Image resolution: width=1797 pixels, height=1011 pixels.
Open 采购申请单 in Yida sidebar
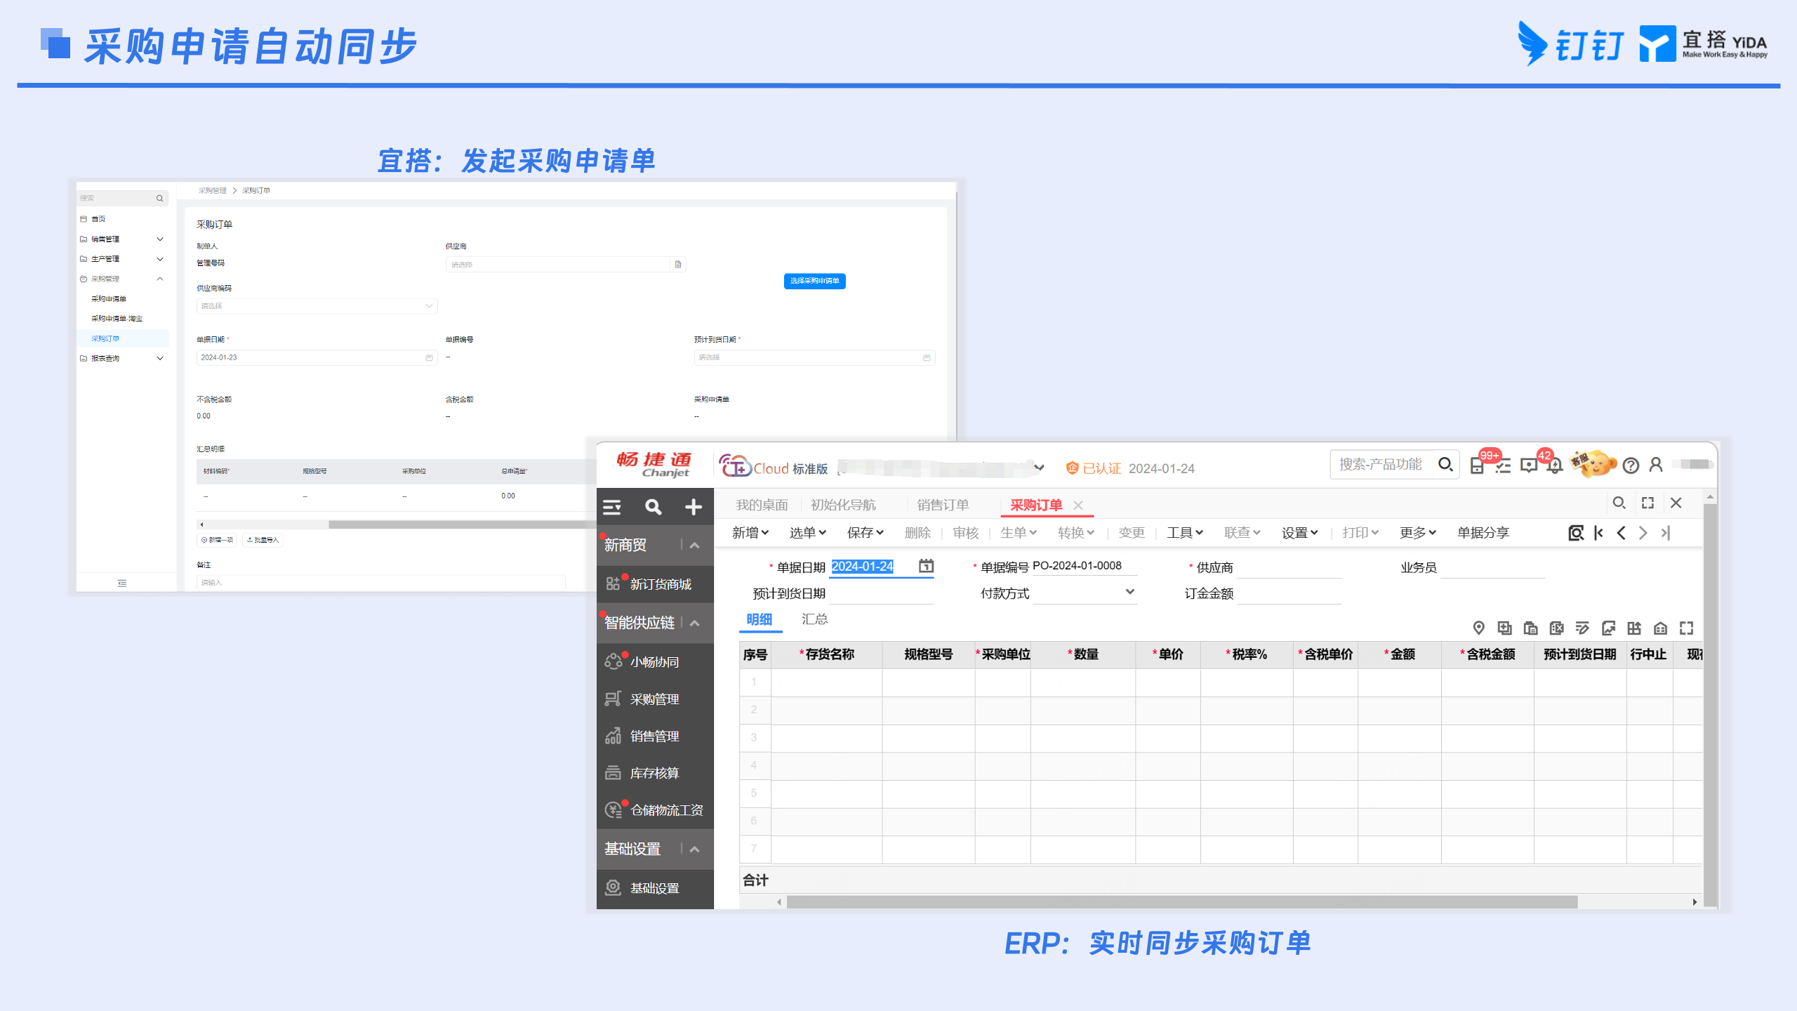click(x=109, y=299)
